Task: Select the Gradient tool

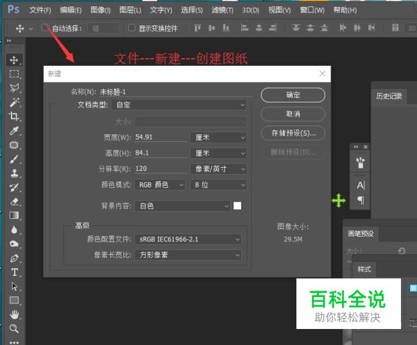Action: pos(14,216)
